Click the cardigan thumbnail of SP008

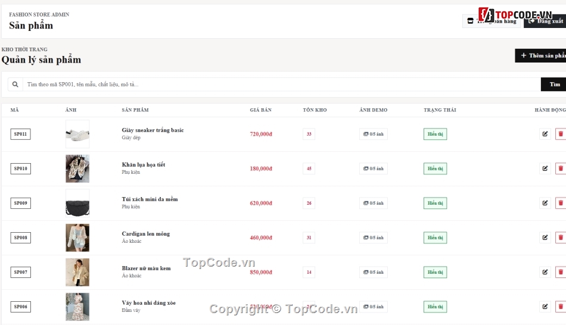click(x=77, y=237)
